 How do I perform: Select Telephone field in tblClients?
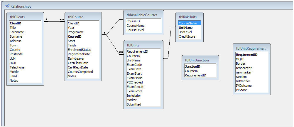(x=25, y=67)
